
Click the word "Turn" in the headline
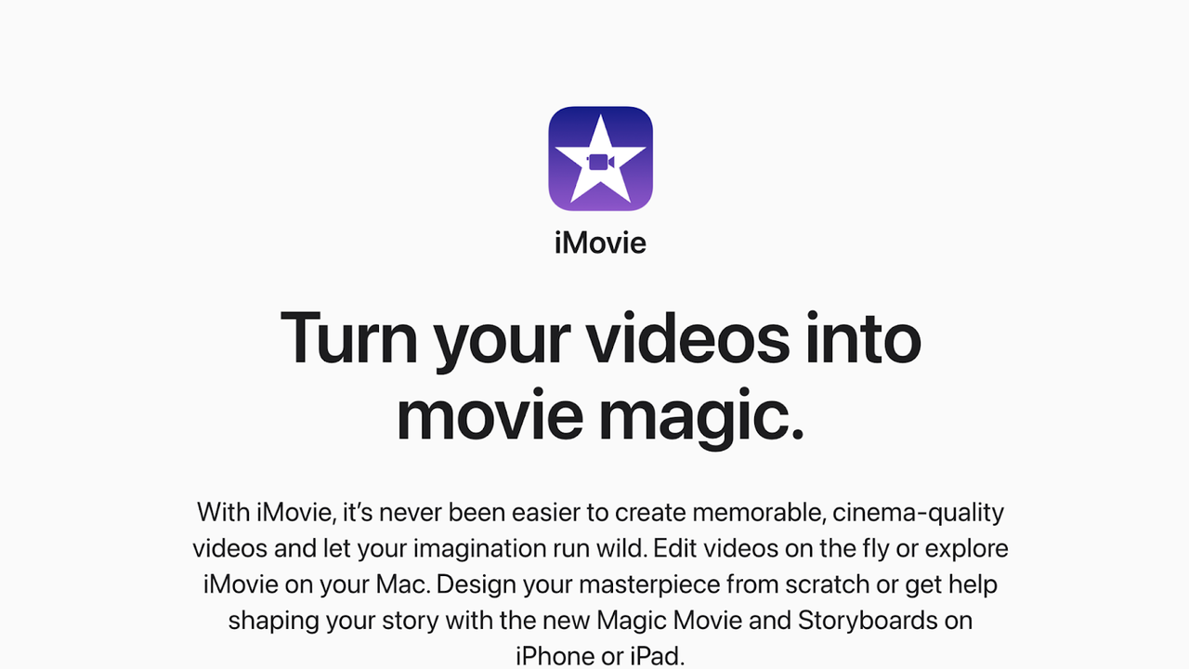click(x=349, y=336)
